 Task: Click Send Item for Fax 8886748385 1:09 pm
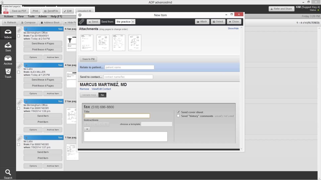[x=43, y=116]
